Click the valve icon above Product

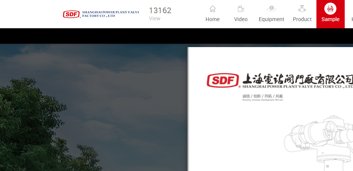pyautogui.click(x=302, y=9)
